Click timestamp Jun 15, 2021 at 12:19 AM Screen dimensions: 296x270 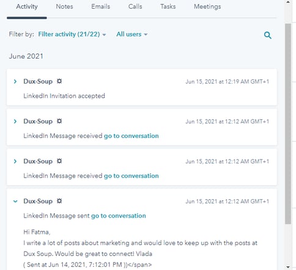coord(228,82)
